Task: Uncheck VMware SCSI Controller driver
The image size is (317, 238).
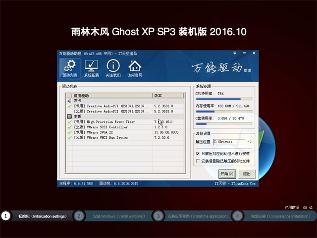Action: click(69, 127)
